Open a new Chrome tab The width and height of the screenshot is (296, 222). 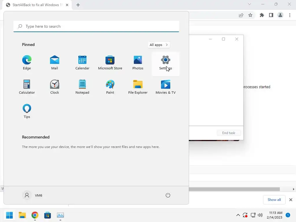click(78, 5)
